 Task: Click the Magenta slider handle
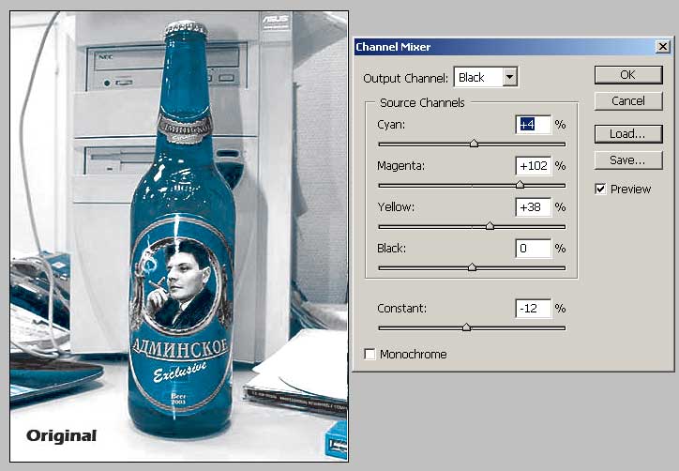521,185
